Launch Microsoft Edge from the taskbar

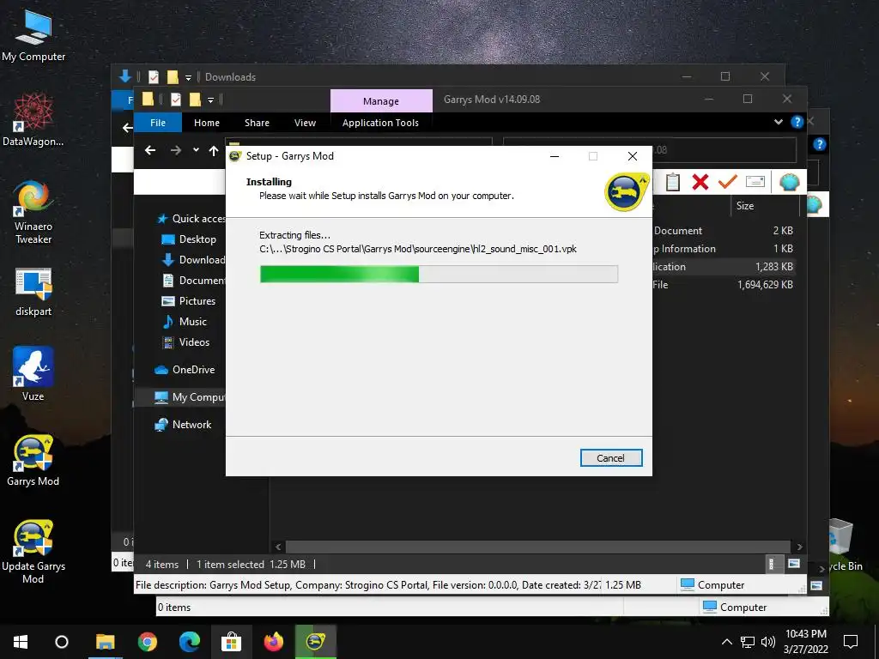point(190,642)
